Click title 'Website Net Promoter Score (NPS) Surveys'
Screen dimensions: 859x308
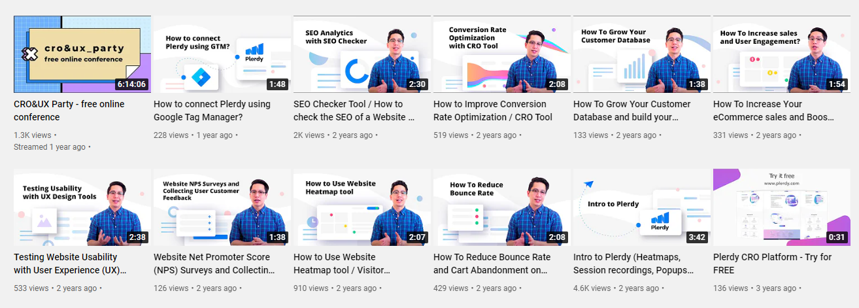click(214, 264)
